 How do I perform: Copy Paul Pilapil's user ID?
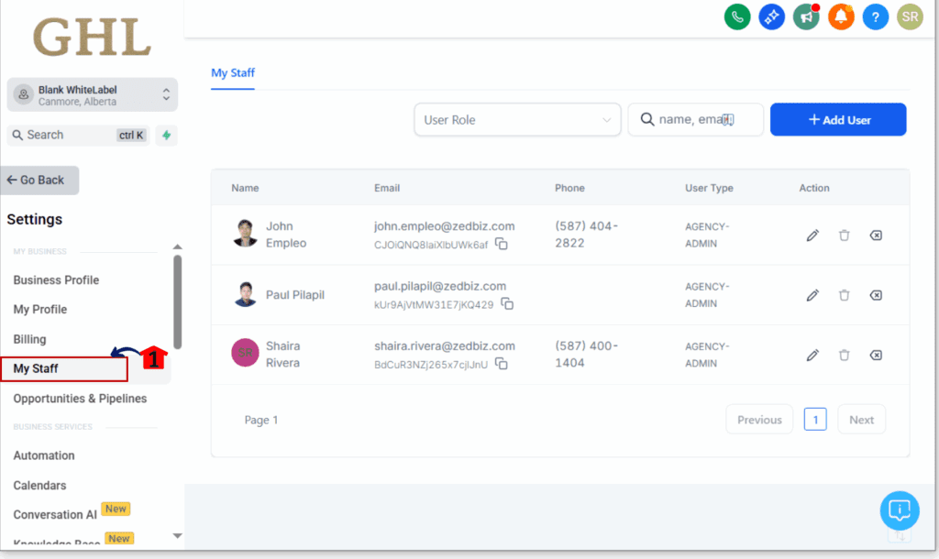507,304
